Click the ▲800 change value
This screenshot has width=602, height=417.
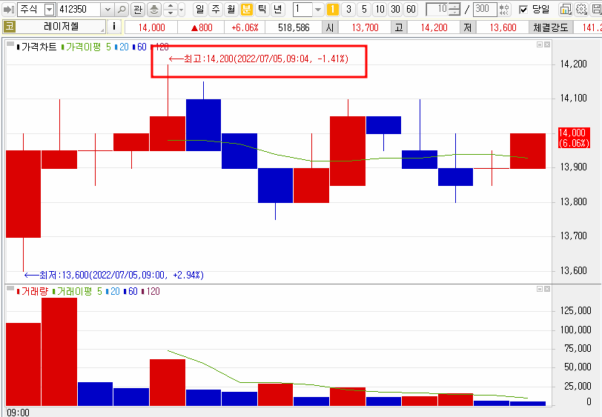click(x=201, y=27)
